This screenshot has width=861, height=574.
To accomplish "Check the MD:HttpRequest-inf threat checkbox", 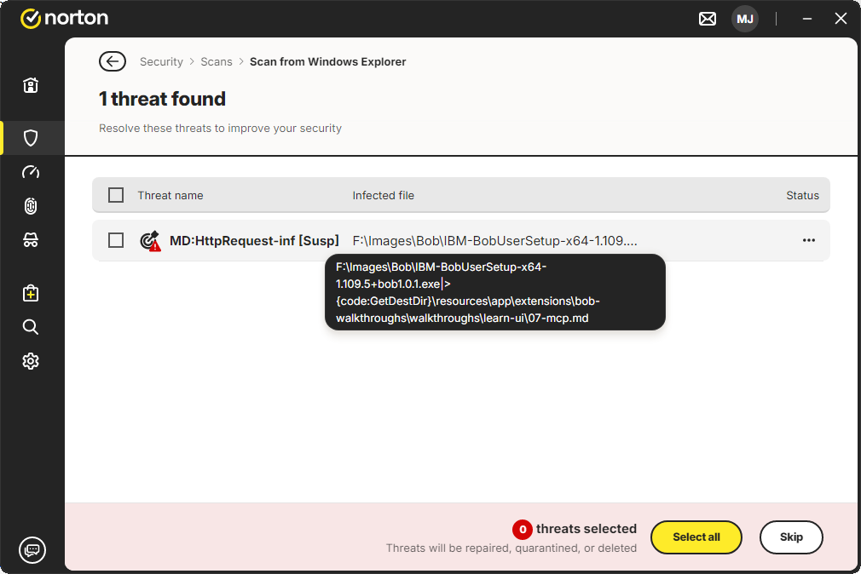I will coord(116,240).
